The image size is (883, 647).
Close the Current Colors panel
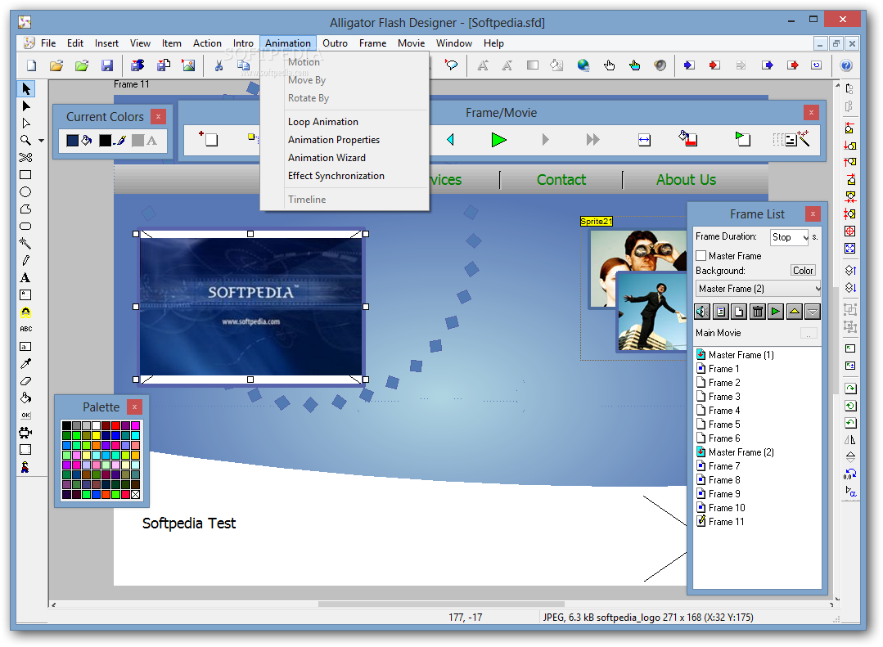pyautogui.click(x=158, y=117)
